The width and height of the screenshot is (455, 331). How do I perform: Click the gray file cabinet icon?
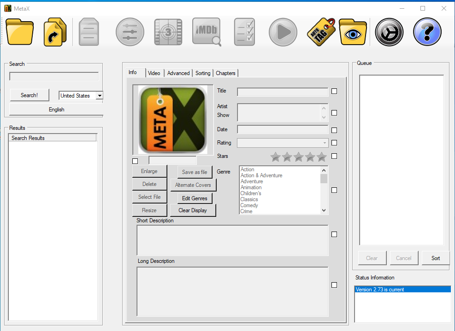[89, 32]
